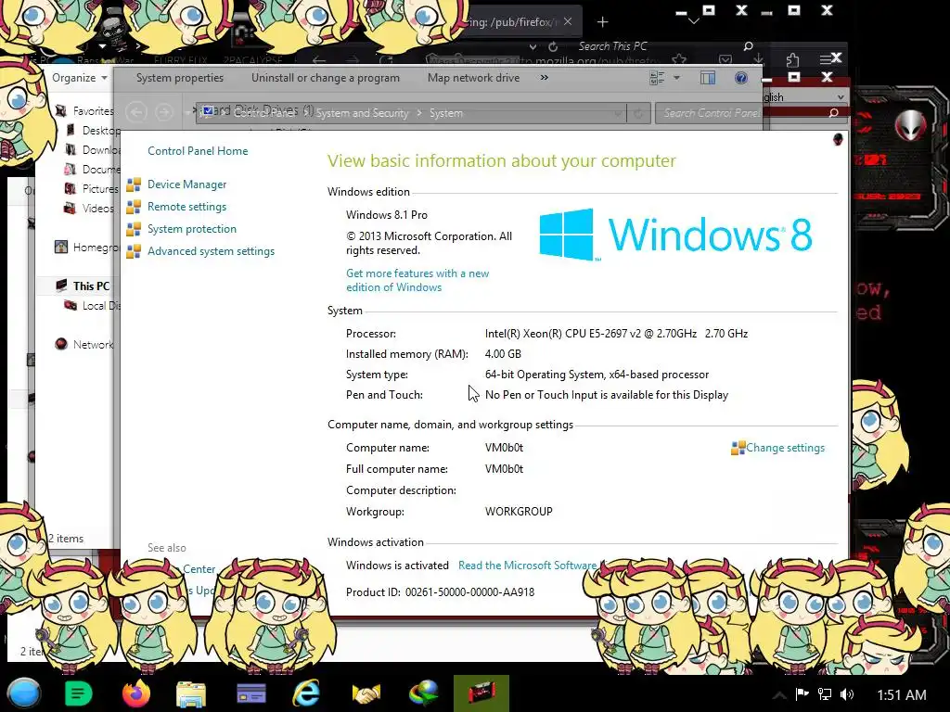Click the Firefox downloads arrow icon

[x=759, y=58]
